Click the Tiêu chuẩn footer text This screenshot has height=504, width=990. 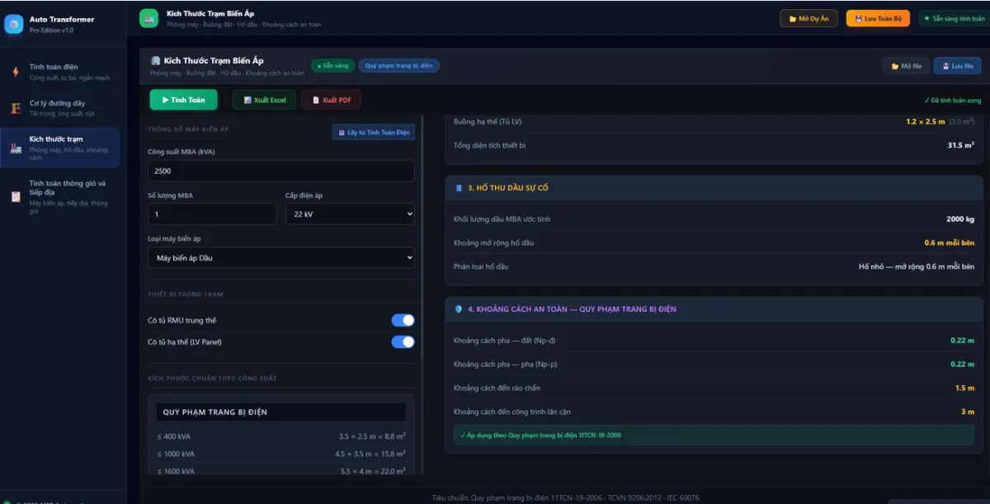[565, 497]
